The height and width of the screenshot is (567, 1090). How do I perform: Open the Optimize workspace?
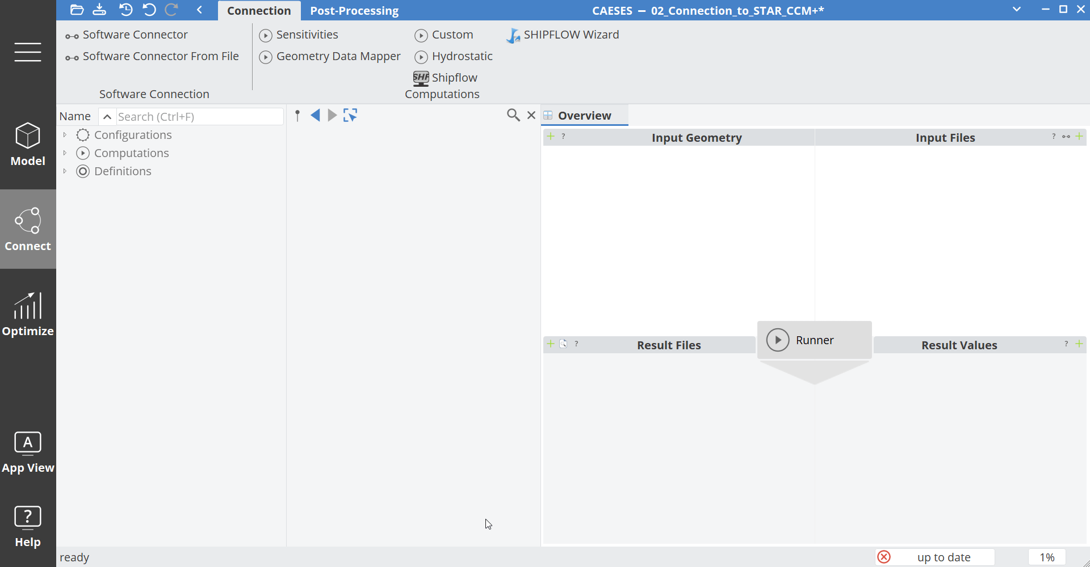coord(28,314)
